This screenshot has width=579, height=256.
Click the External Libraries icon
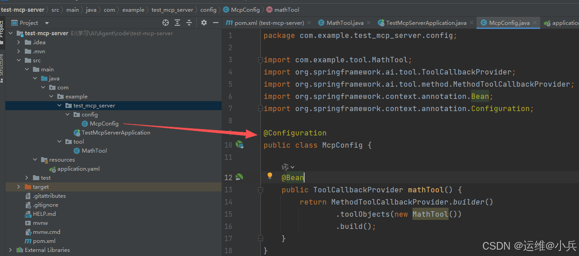(20, 250)
